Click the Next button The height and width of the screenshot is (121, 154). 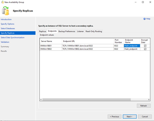pyautogui.click(x=129, y=116)
